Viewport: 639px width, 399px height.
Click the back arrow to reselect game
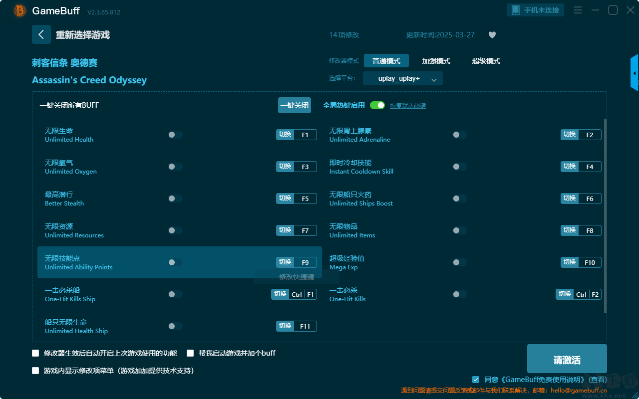pos(41,34)
